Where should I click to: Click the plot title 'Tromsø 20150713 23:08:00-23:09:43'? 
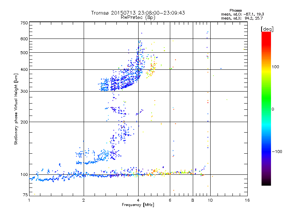(x=138, y=13)
